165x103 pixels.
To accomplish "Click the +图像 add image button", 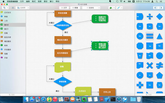I will pos(75,8).
